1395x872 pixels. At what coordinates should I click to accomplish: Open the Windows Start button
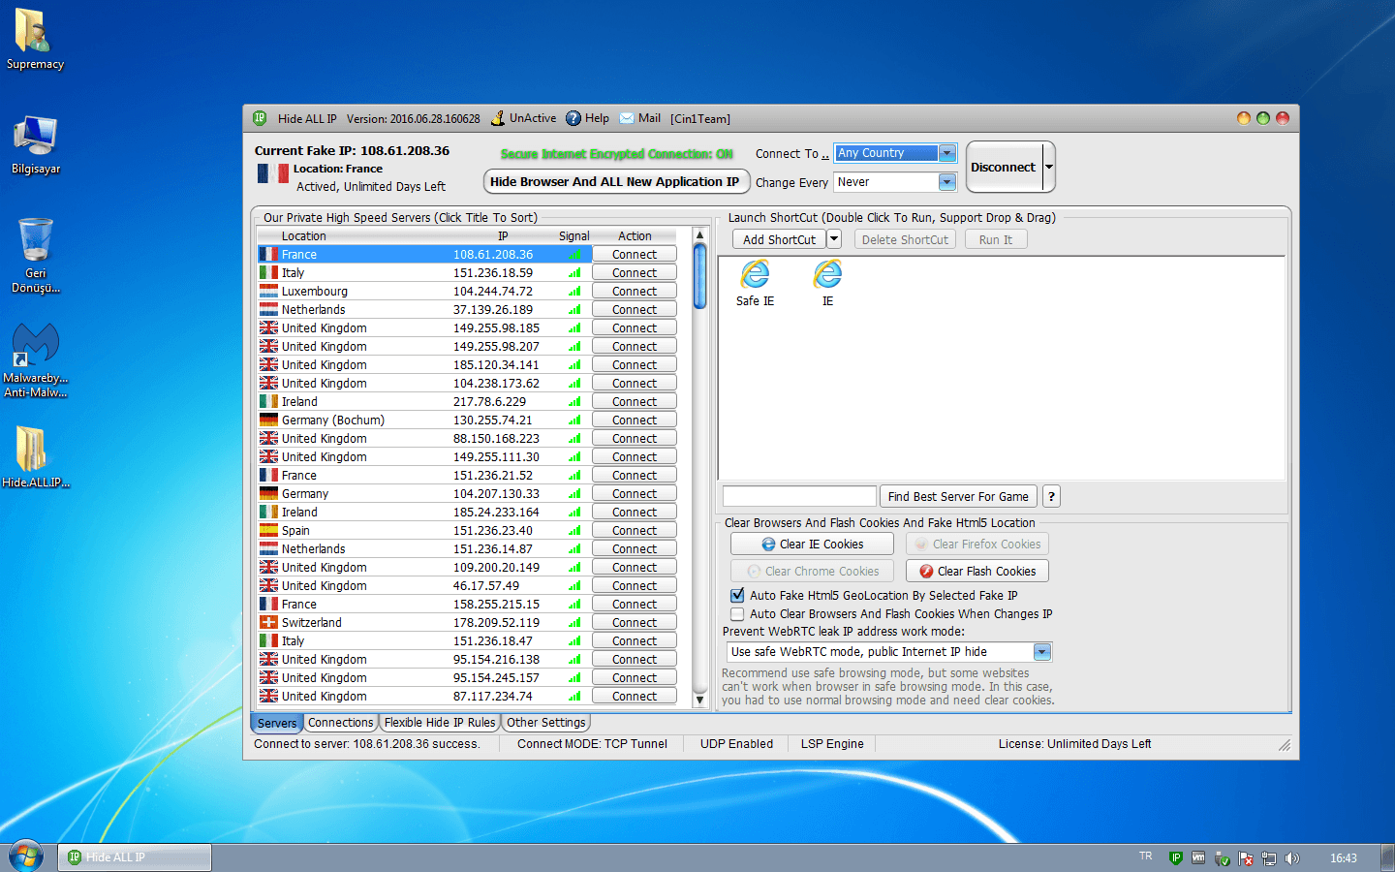point(26,856)
